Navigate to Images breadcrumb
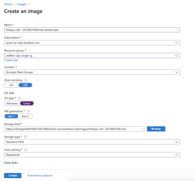Screen dimensions: 194x181 (22, 4)
